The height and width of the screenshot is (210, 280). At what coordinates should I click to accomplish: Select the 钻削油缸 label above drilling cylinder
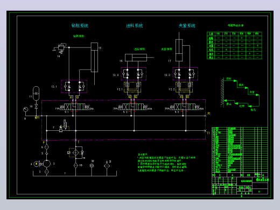coord(79,36)
